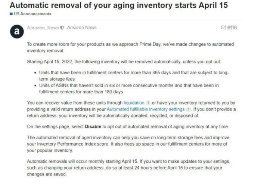Image resolution: width=255 pixels, height=185 pixels.
Task: Click the count badge after inventory settings link
Action: (187, 109)
